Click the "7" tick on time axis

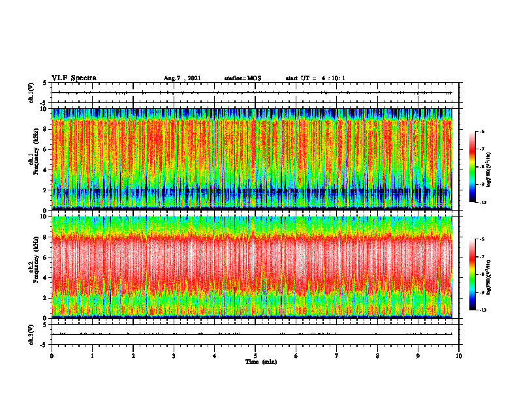[337, 356]
